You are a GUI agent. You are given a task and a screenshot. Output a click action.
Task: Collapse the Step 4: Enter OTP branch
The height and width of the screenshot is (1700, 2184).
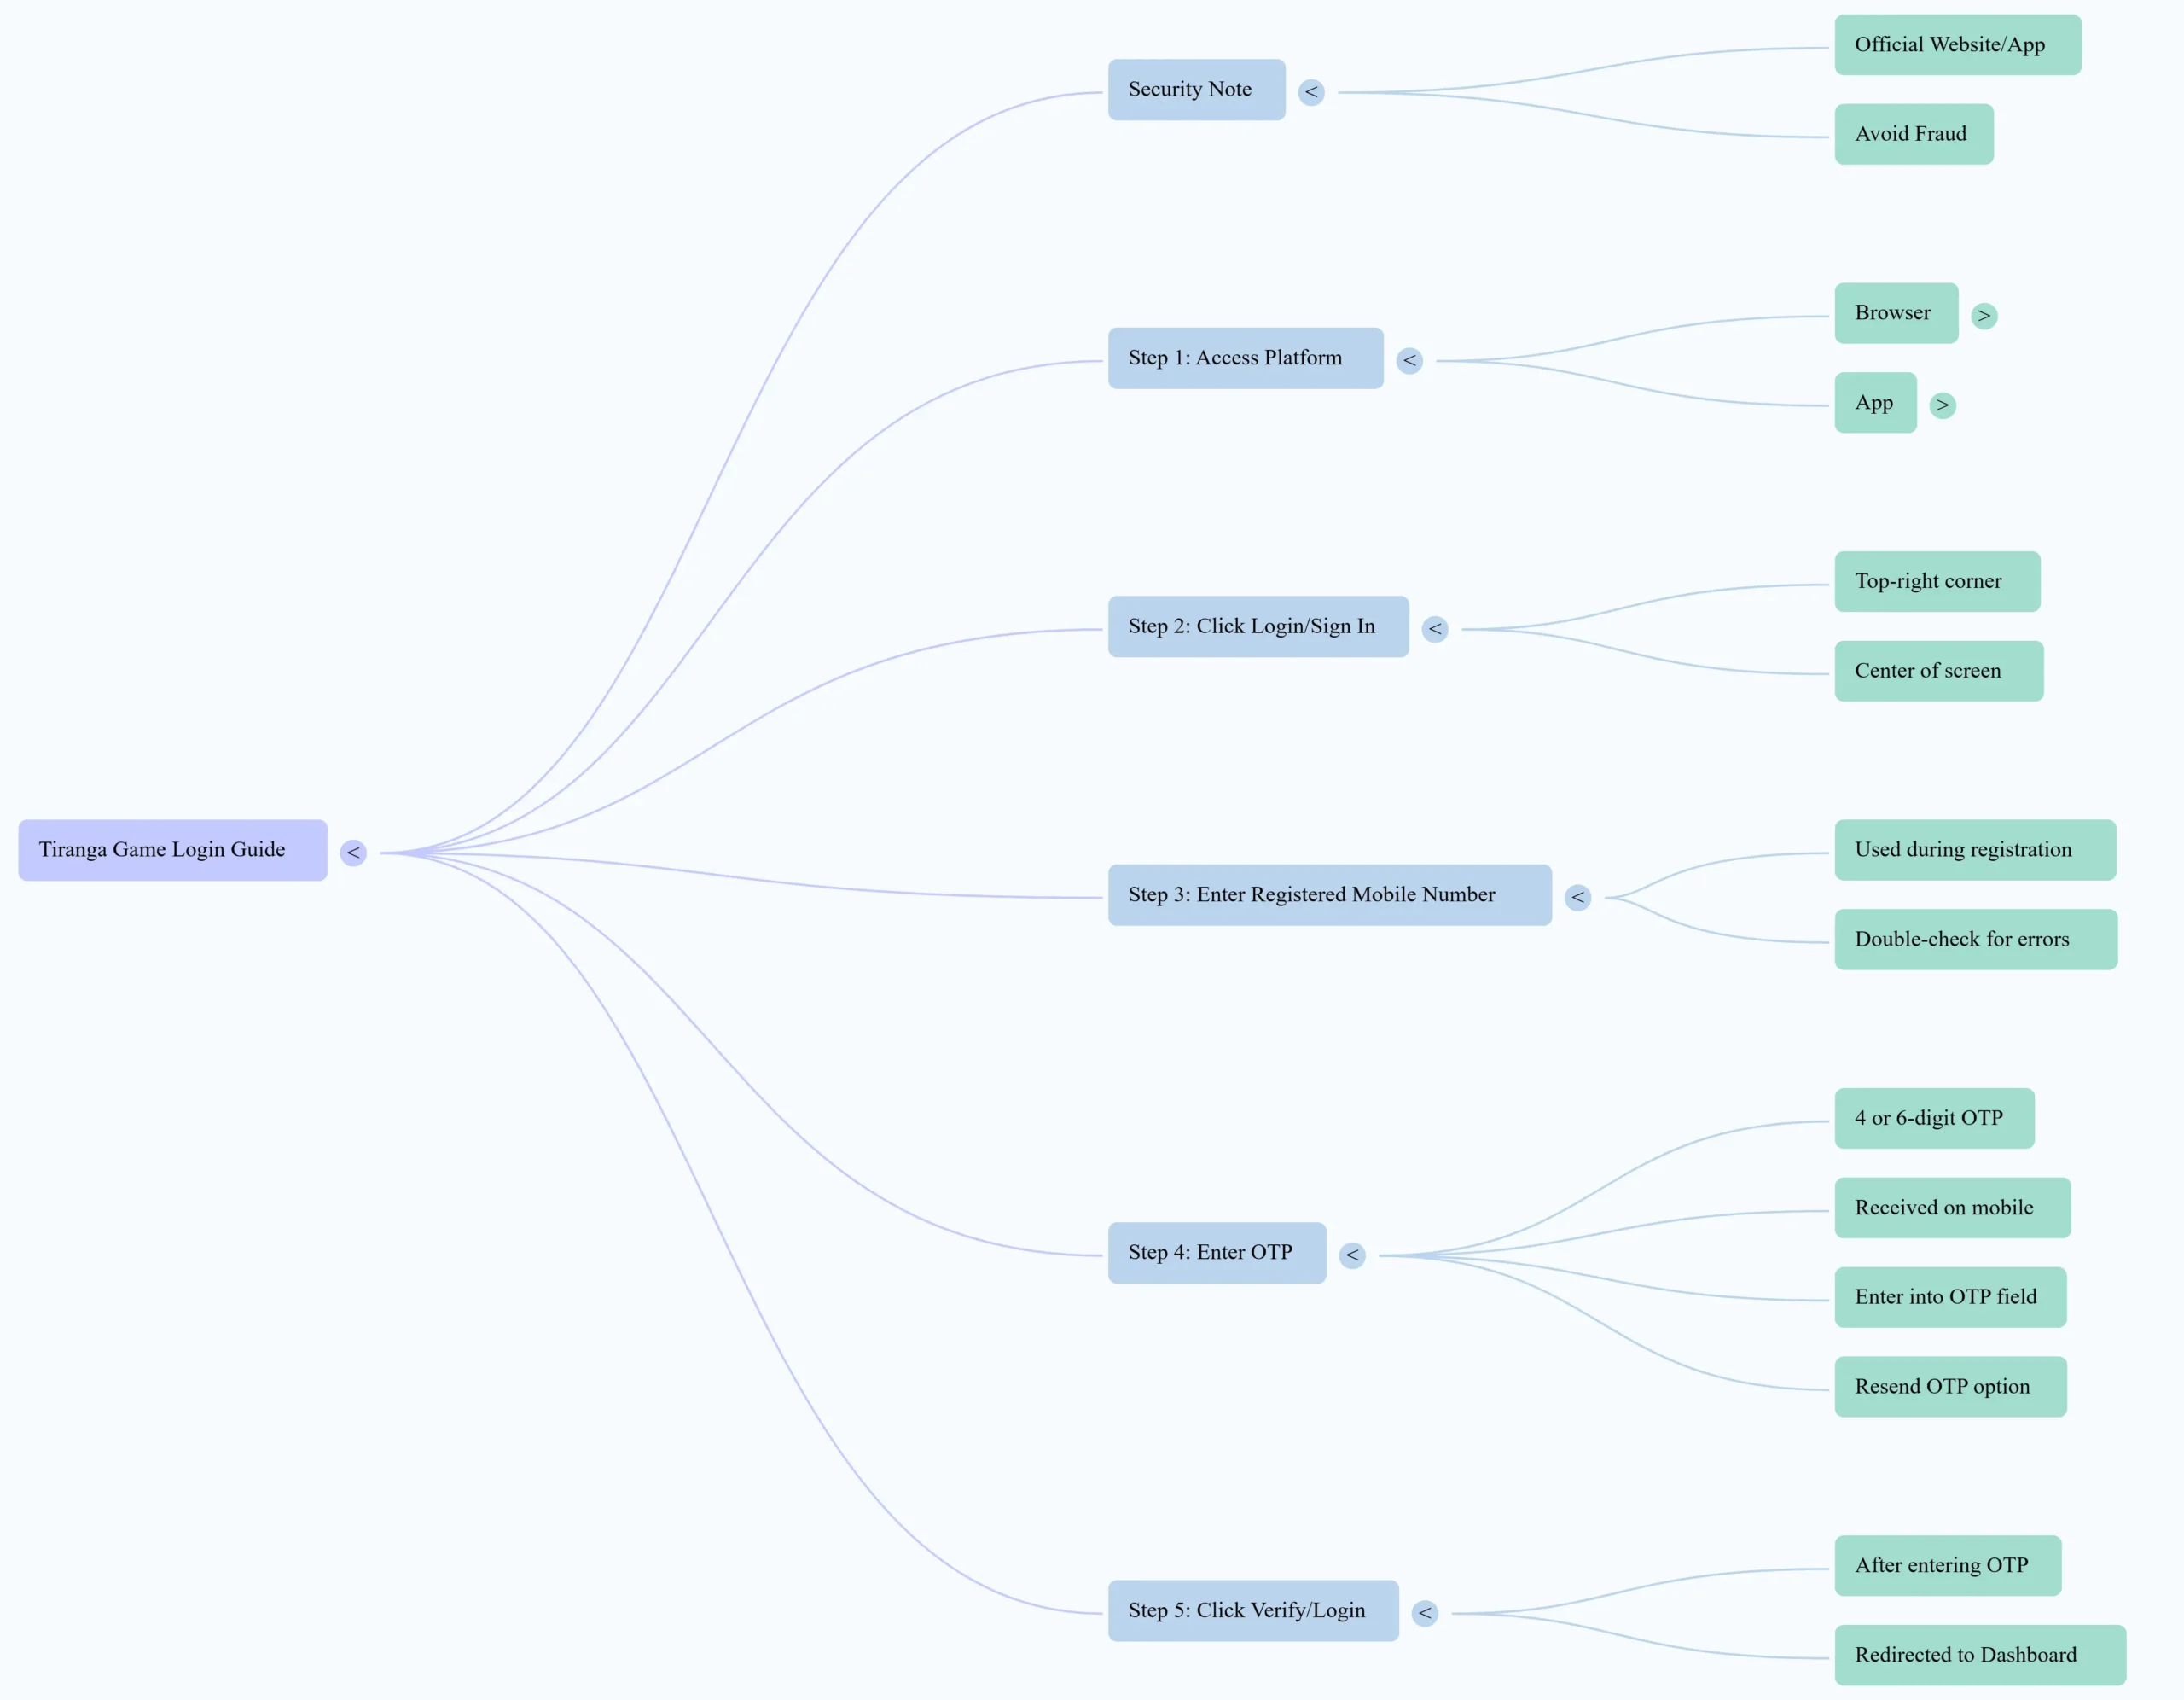1352,1255
